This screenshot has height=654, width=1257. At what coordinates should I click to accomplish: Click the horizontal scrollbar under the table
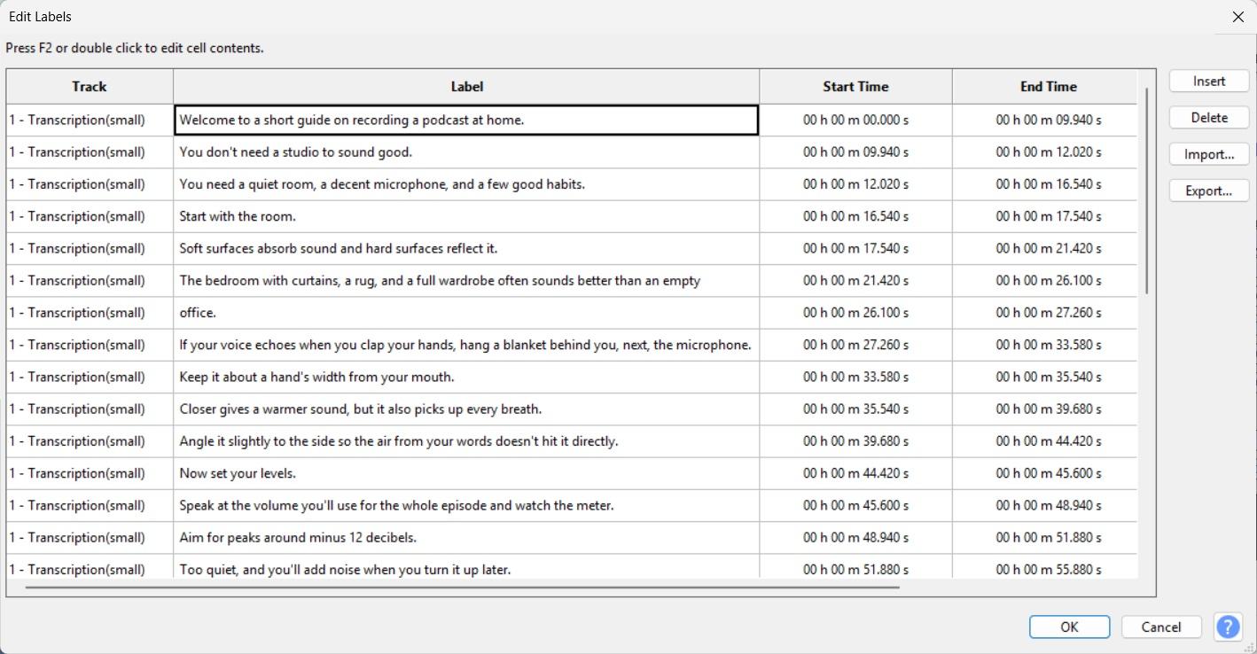(462, 587)
